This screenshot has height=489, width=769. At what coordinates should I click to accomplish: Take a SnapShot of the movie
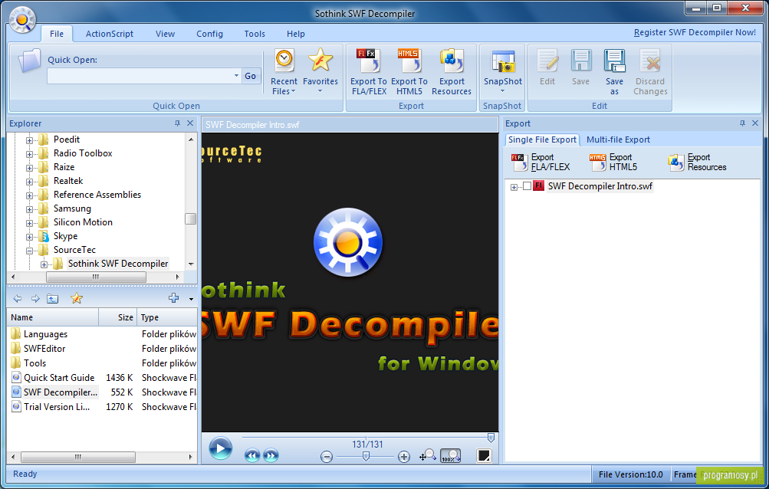[x=503, y=72]
